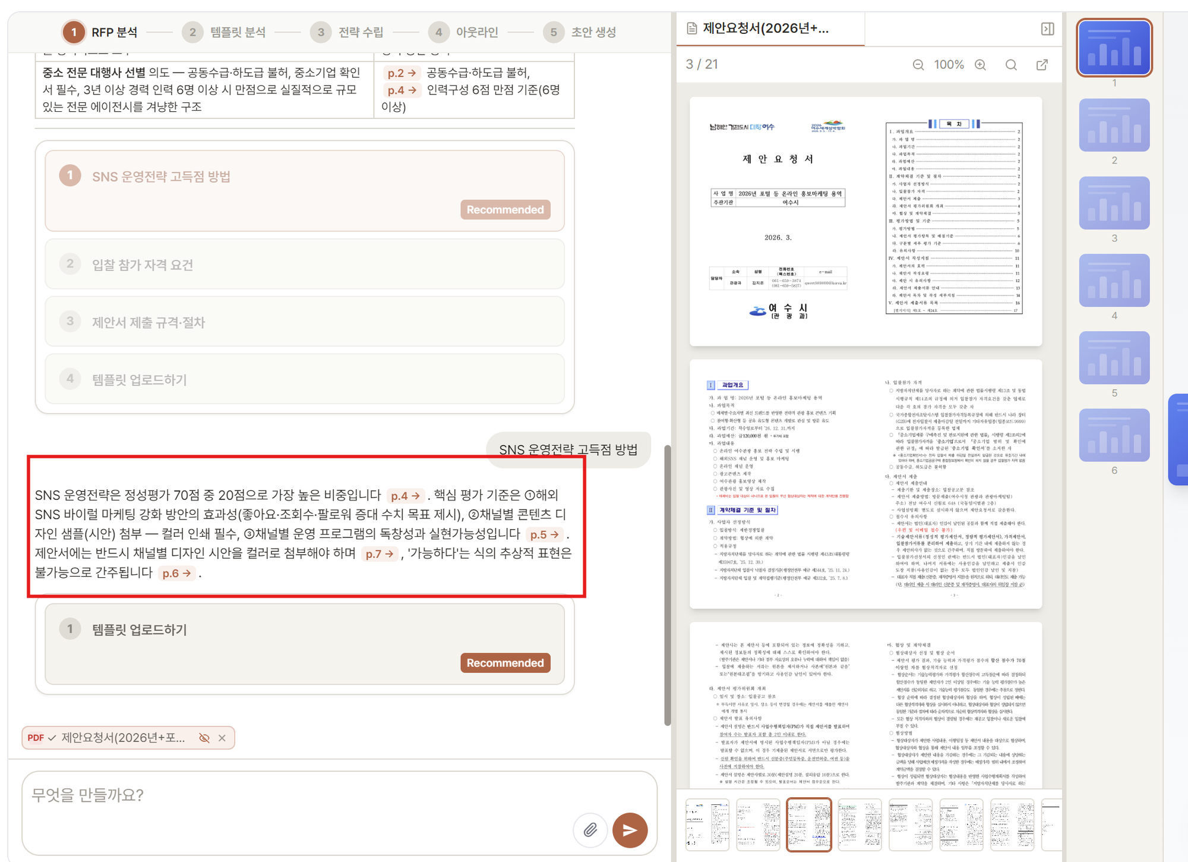The height and width of the screenshot is (862, 1188).
Task: Click the 100% zoom level control
Action: pyautogui.click(x=949, y=65)
